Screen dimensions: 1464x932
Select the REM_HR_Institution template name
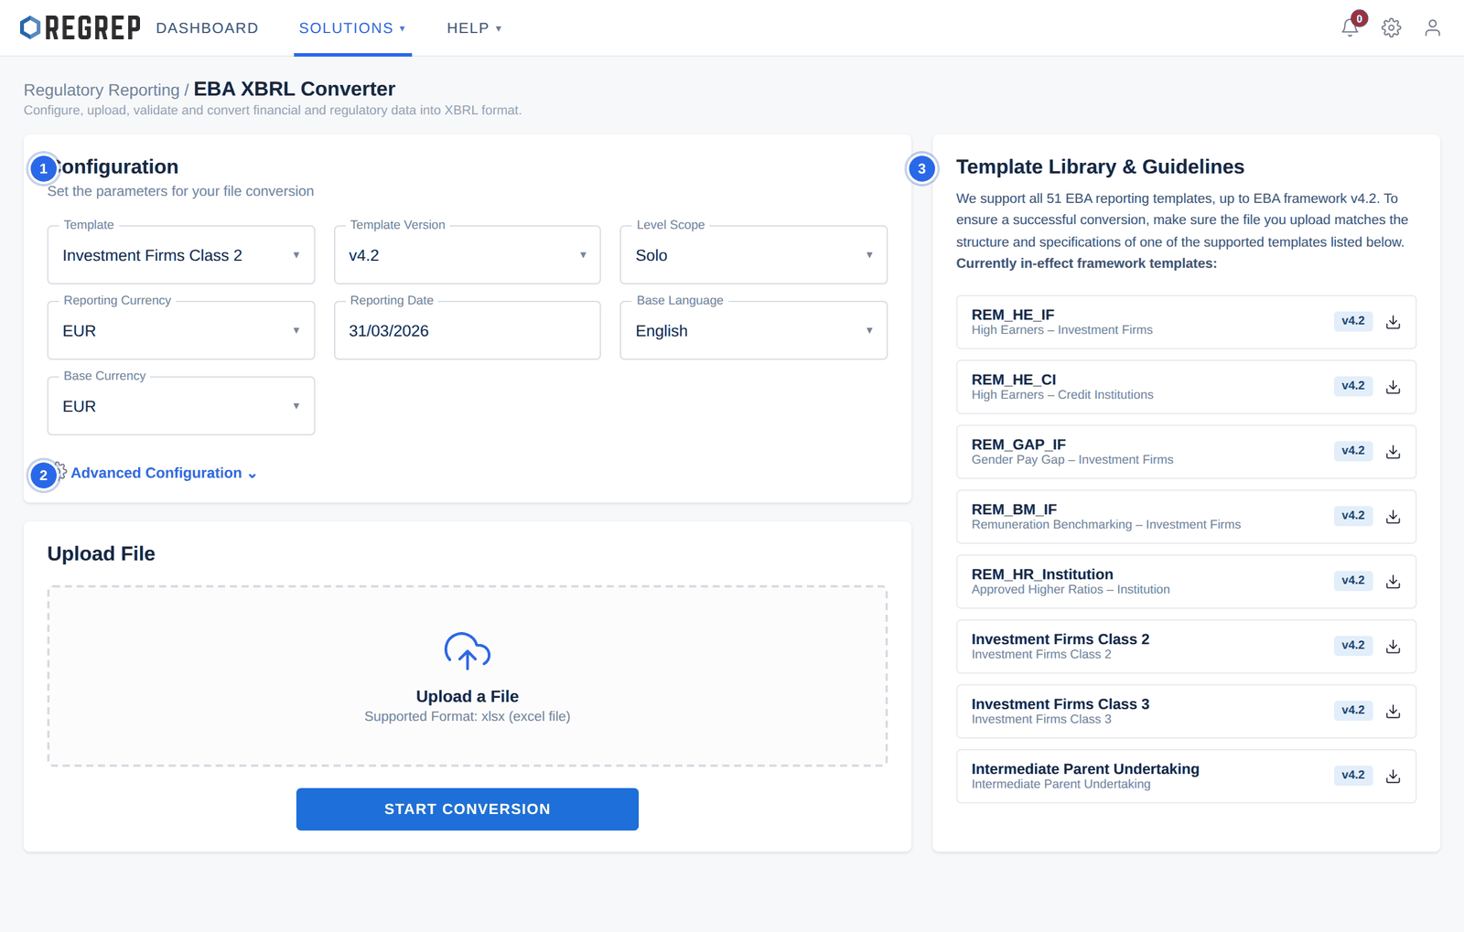point(1042,574)
